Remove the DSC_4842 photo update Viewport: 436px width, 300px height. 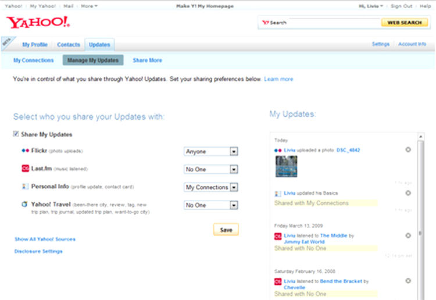point(408,149)
